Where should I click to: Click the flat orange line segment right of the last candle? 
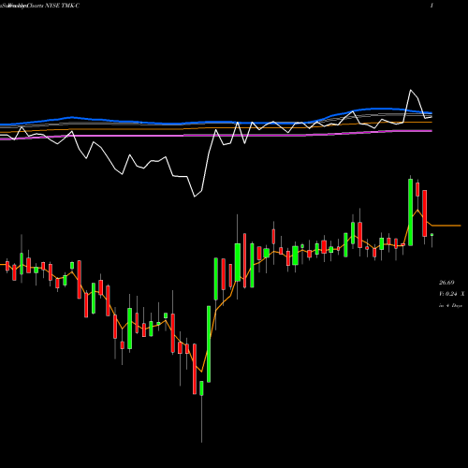[x=446, y=226]
